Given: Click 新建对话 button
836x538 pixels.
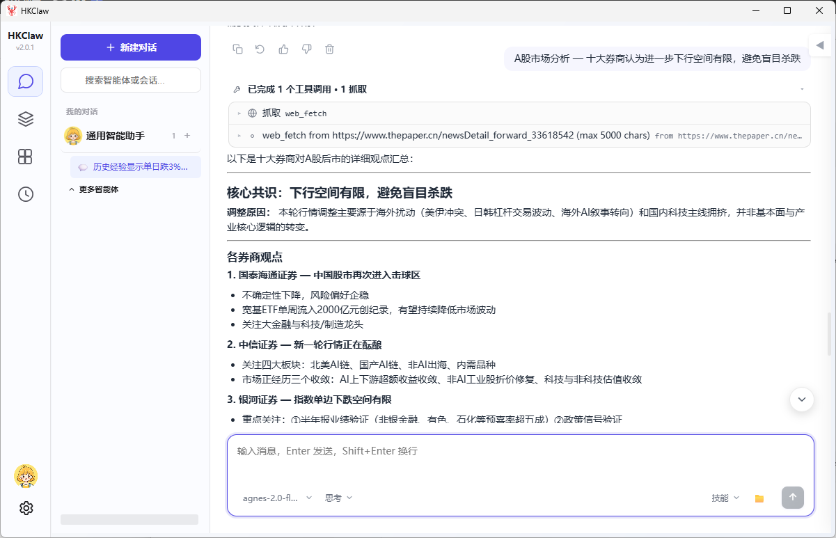Looking at the screenshot, I should click(x=131, y=47).
